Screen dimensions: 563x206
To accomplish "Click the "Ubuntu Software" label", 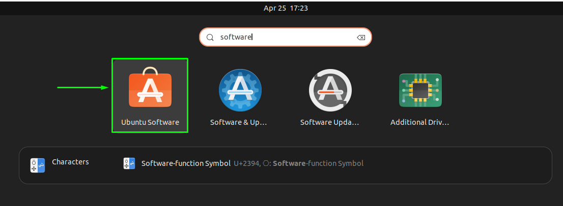I will 150,122.
